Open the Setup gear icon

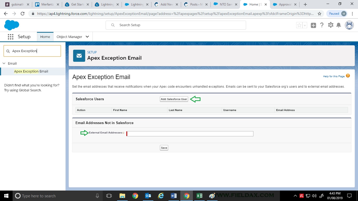click(x=330, y=25)
